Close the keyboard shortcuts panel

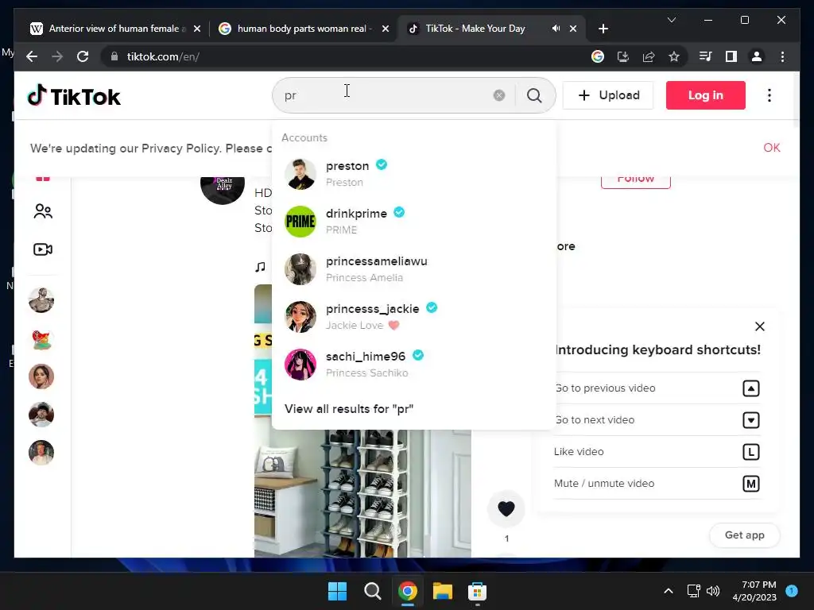(759, 326)
